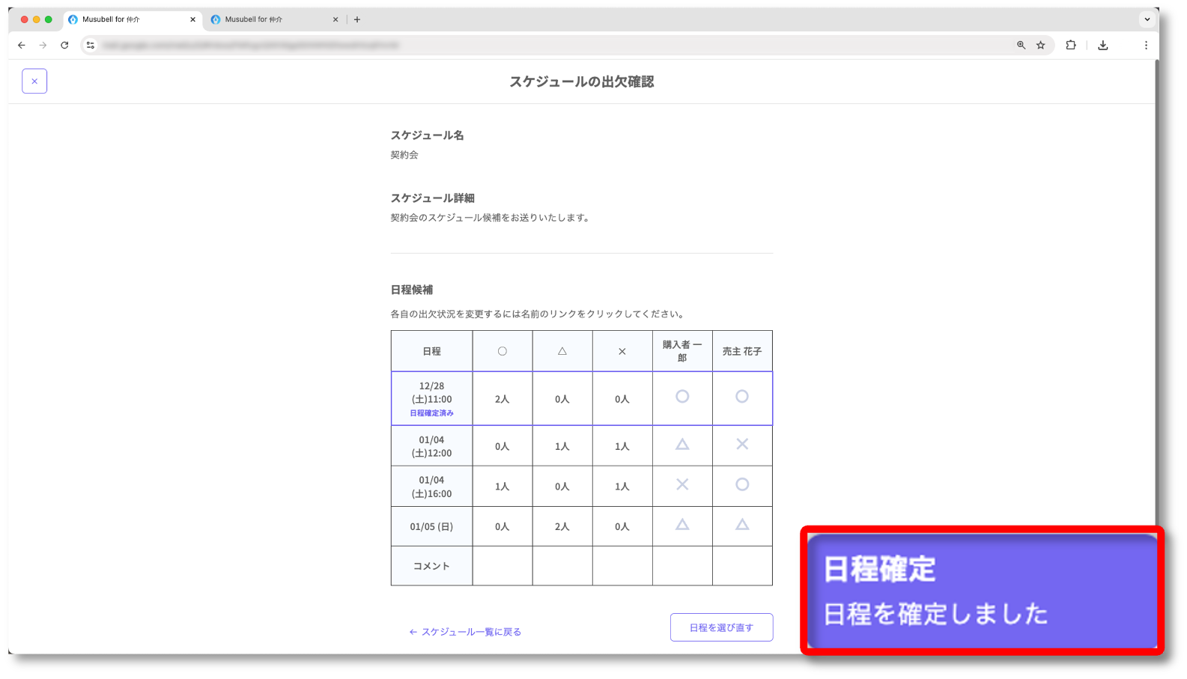
Task: Open Chrome's three-dot menu
Action: (1146, 45)
